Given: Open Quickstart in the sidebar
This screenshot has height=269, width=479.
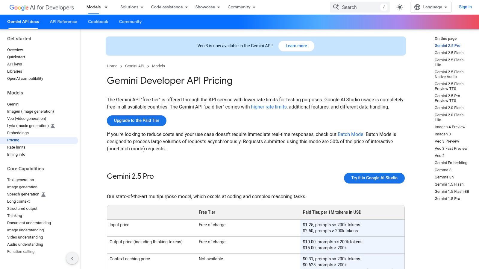Looking at the screenshot, I should [16, 57].
